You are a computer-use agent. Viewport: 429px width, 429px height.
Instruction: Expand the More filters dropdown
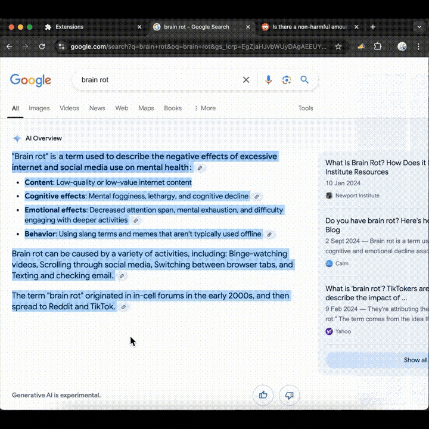coord(205,108)
